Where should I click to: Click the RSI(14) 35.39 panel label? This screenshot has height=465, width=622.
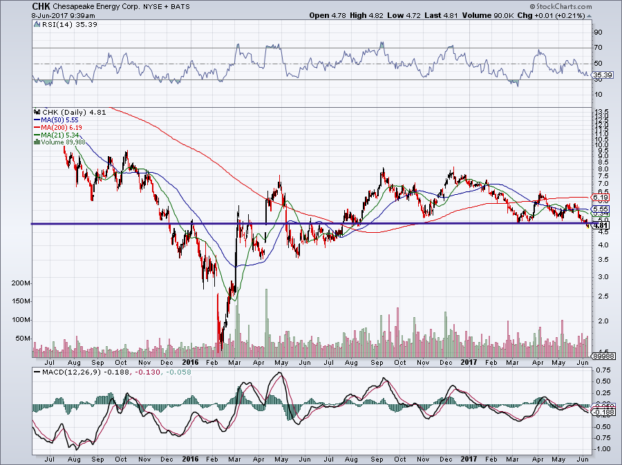[x=70, y=25]
